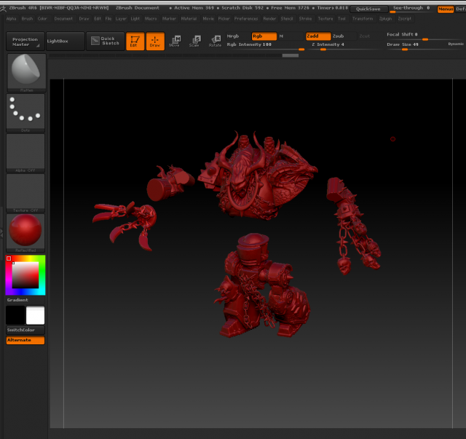This screenshot has width=466, height=439.
Task: Open the Draw menu
Action: (x=84, y=19)
